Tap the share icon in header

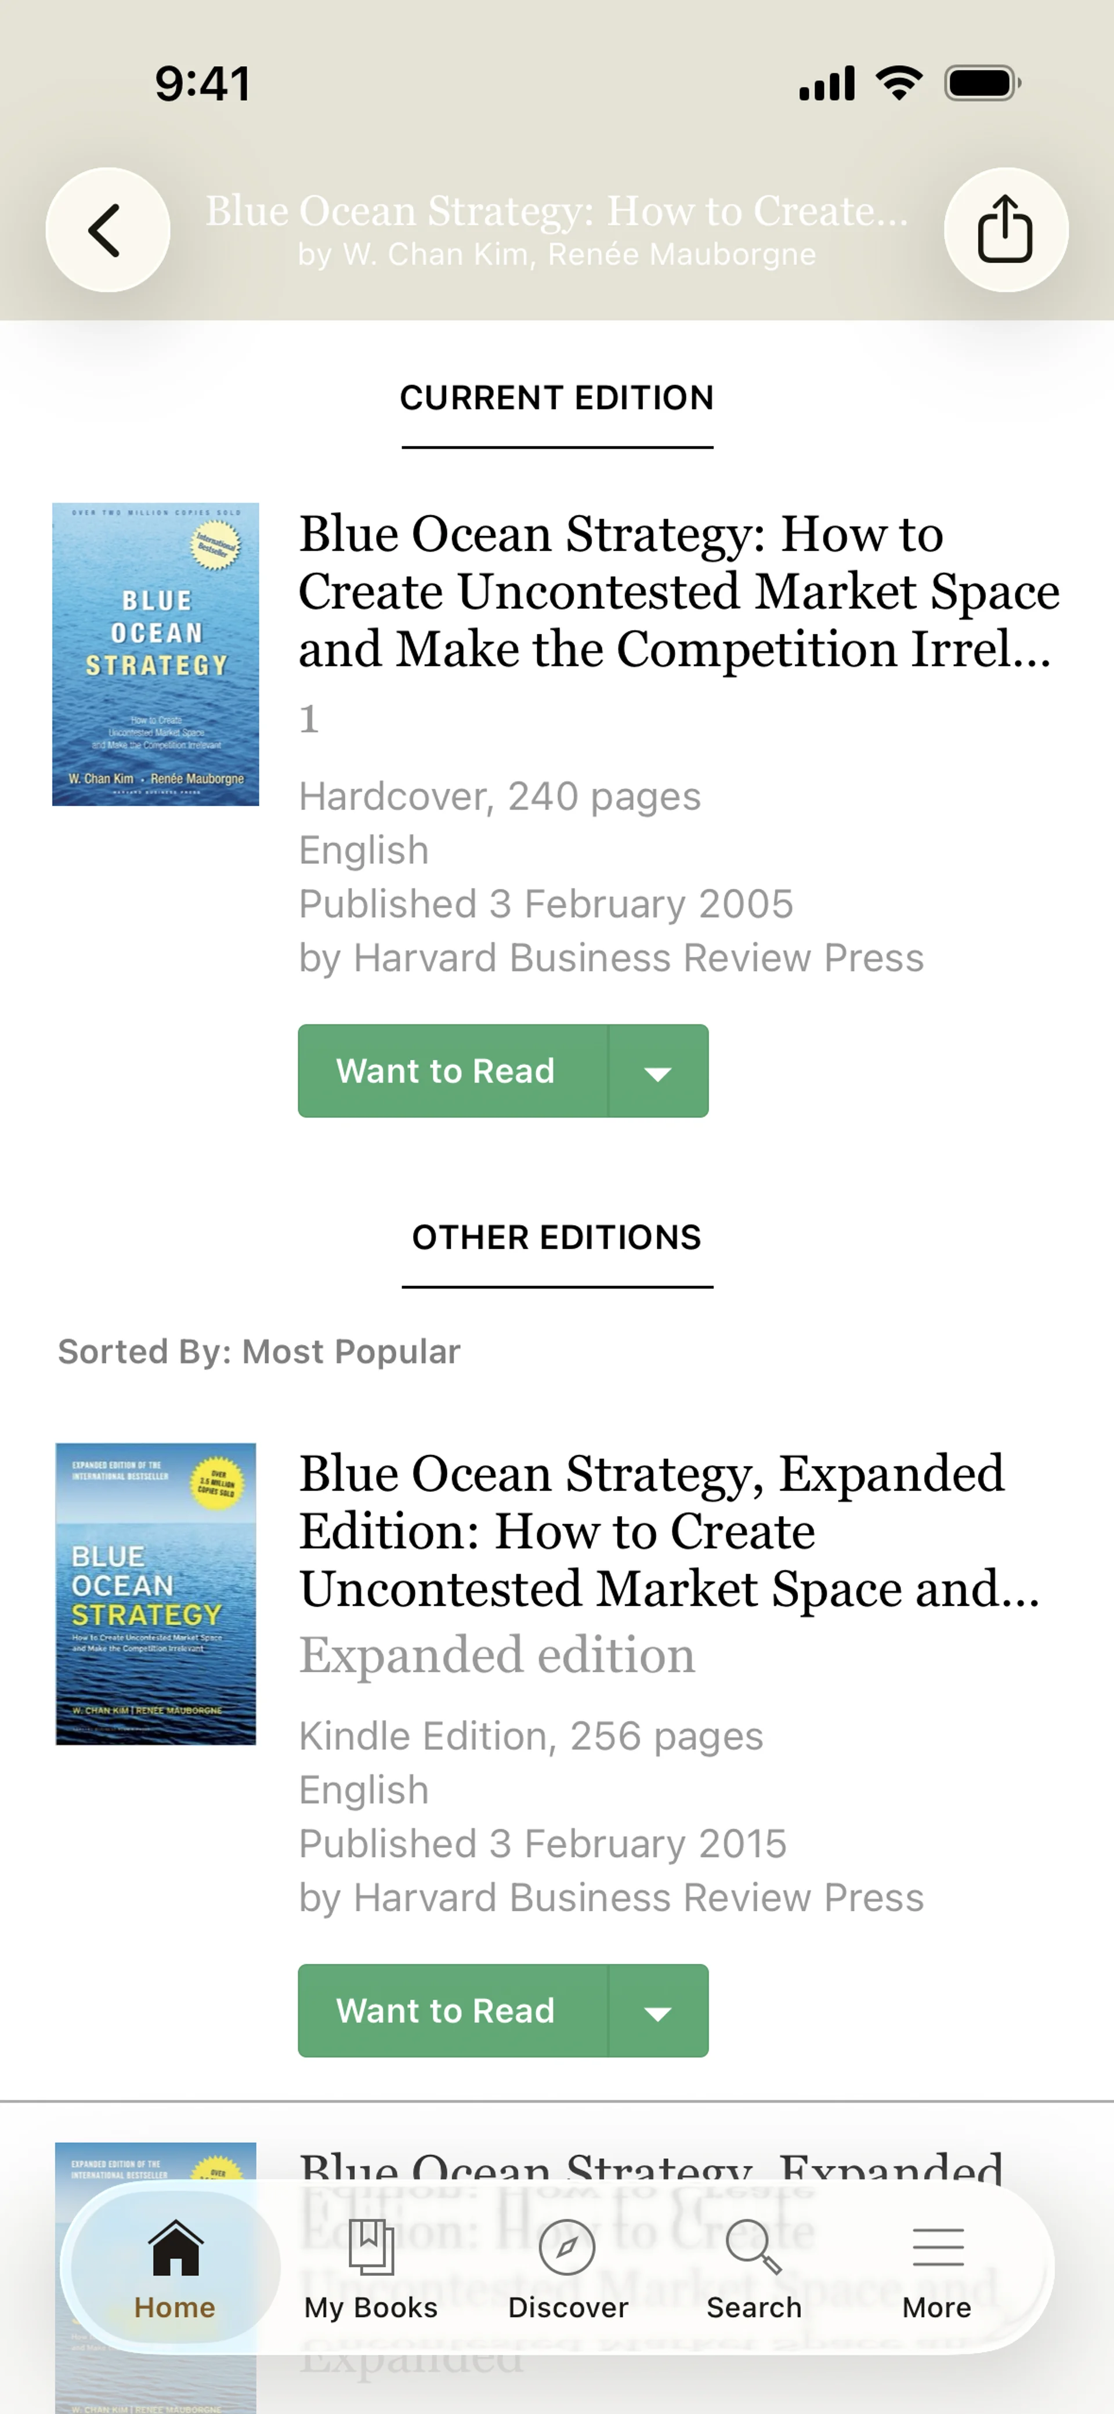click(1006, 230)
